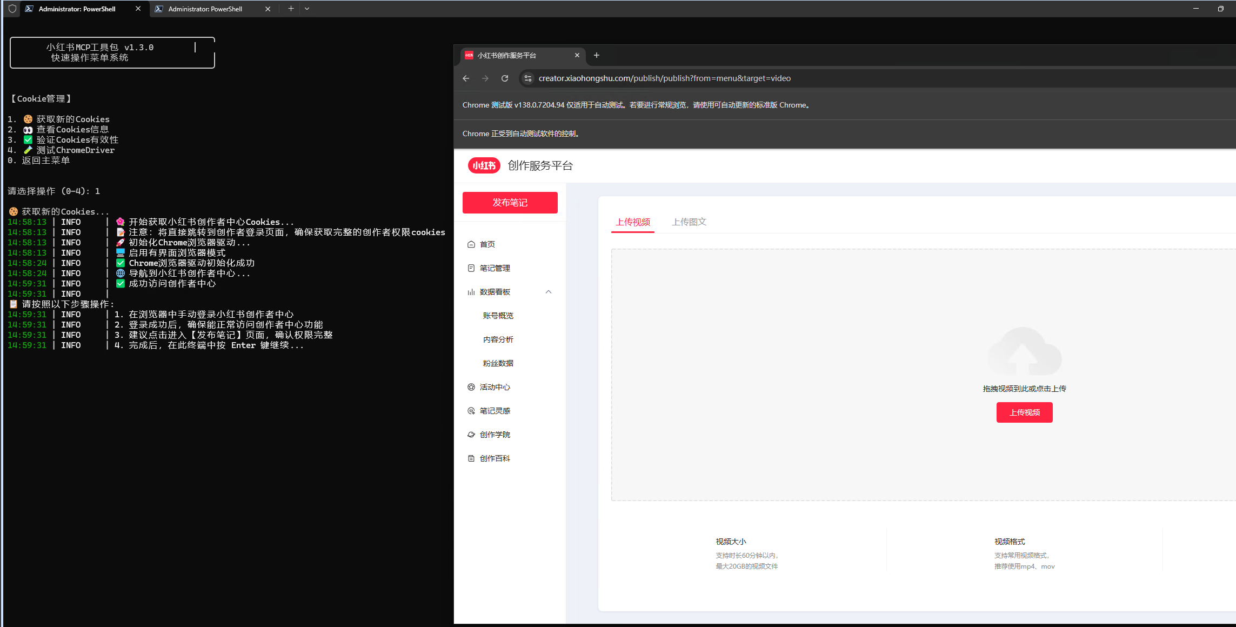Add a new PowerShell terminal tab
This screenshot has width=1236, height=627.
(x=291, y=9)
